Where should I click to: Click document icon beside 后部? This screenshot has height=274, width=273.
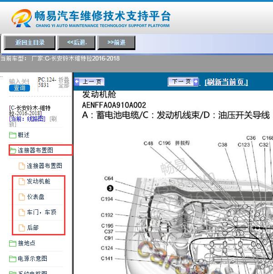[22, 228]
